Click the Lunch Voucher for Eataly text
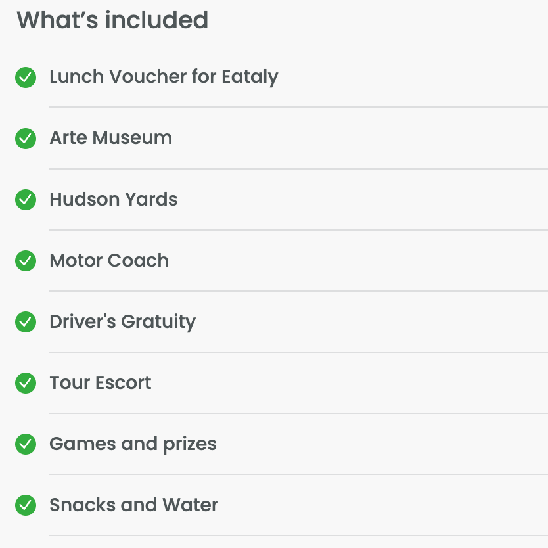548x548 pixels. click(x=164, y=77)
